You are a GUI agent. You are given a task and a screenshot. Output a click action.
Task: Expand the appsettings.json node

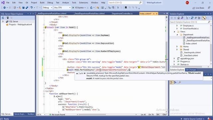[174, 59]
